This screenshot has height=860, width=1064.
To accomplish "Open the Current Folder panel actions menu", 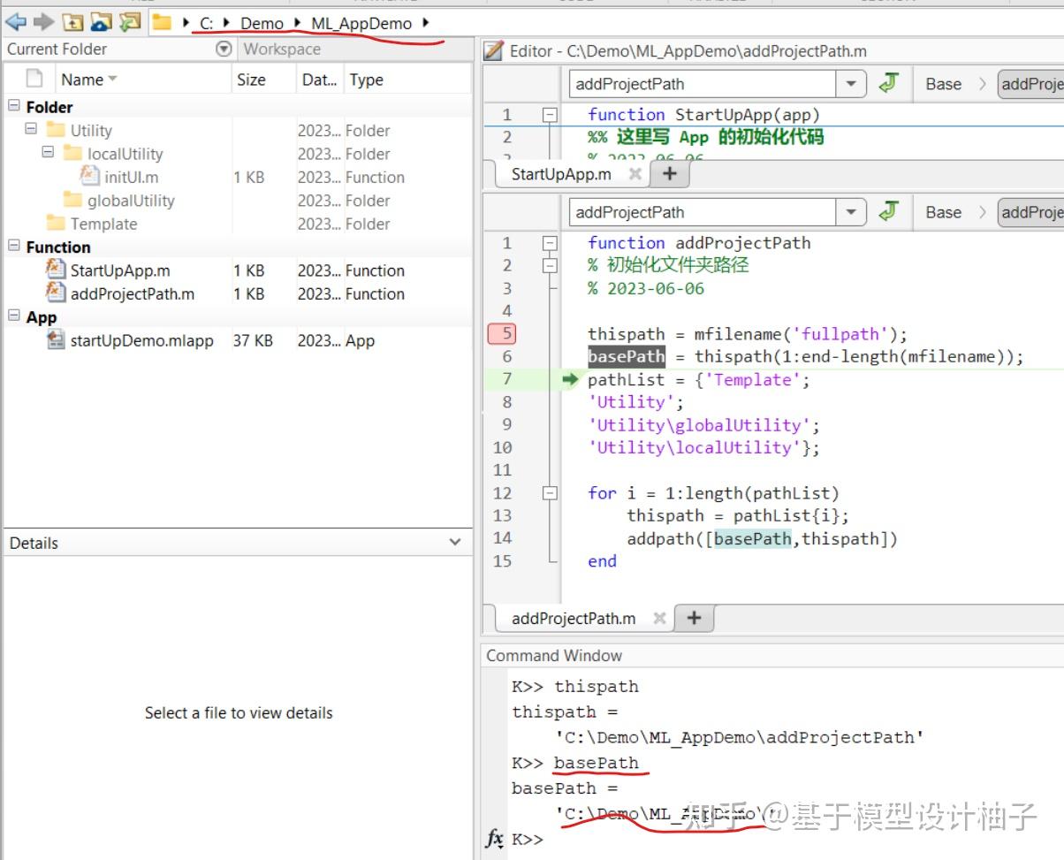I will pos(224,49).
